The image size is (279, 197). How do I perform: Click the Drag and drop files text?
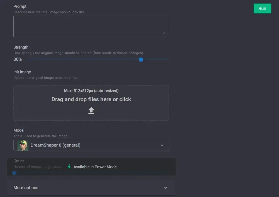pyautogui.click(x=91, y=99)
